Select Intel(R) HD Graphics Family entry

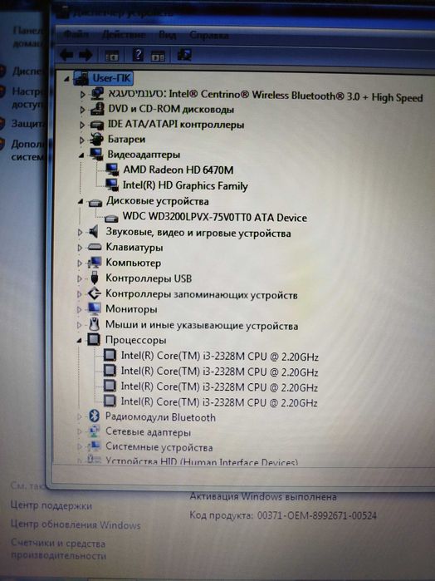(x=185, y=185)
